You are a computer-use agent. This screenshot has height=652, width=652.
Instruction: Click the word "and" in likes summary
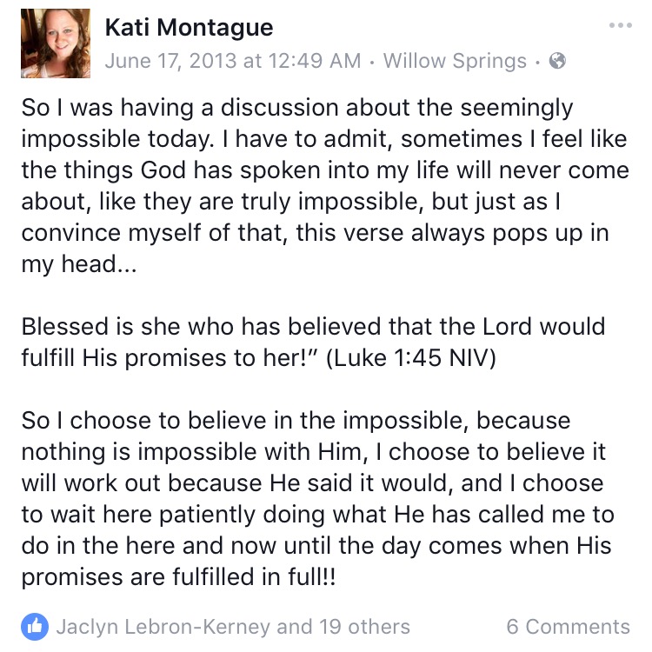294,626
